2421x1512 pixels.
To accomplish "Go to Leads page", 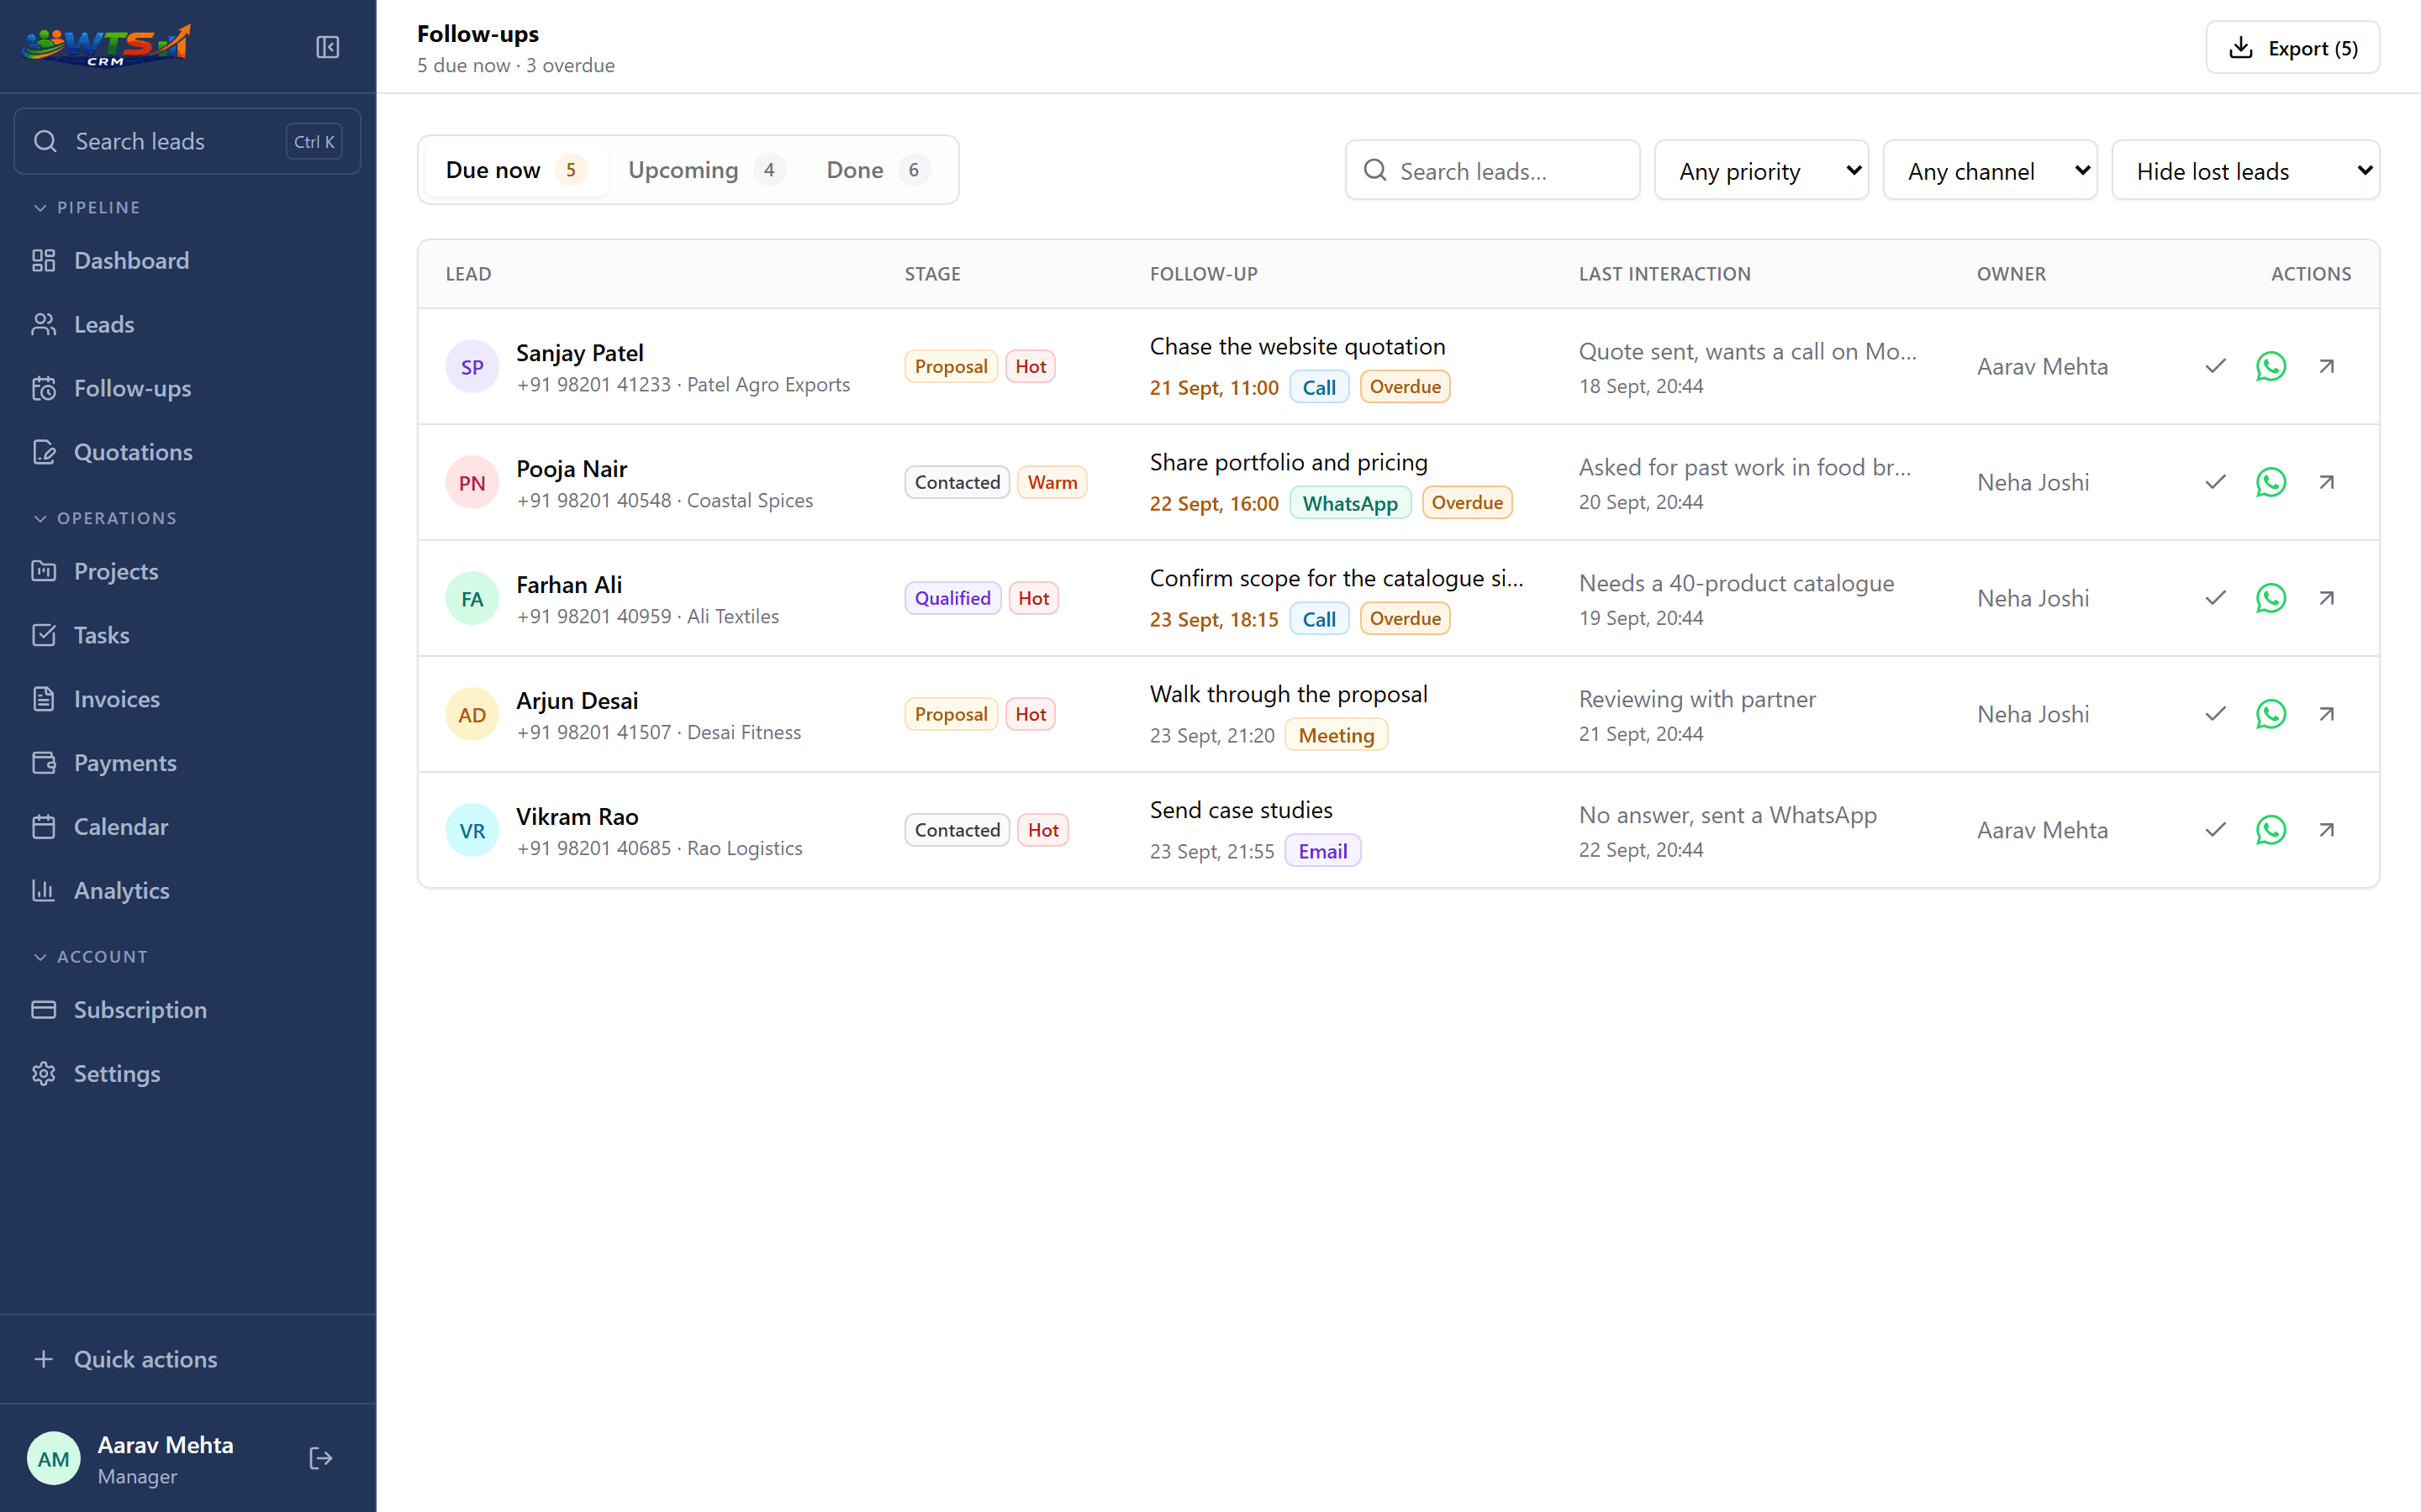I will pyautogui.click(x=188, y=325).
